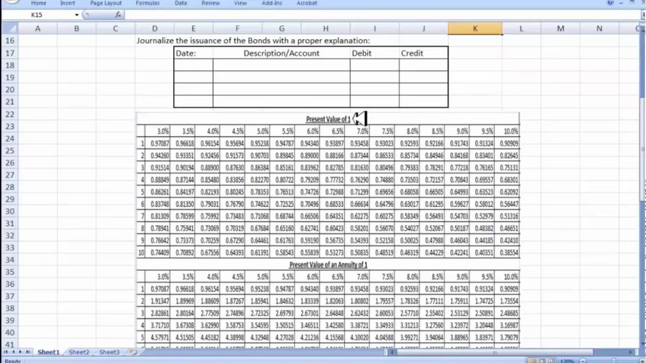The image size is (646, 363).
Task: Select cell containing 0.94260
Action: (157, 155)
